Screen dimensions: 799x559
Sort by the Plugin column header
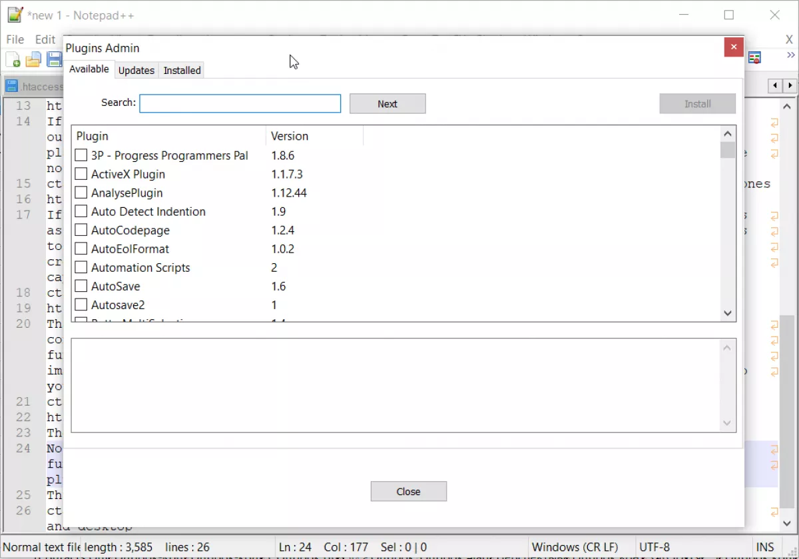click(x=168, y=136)
